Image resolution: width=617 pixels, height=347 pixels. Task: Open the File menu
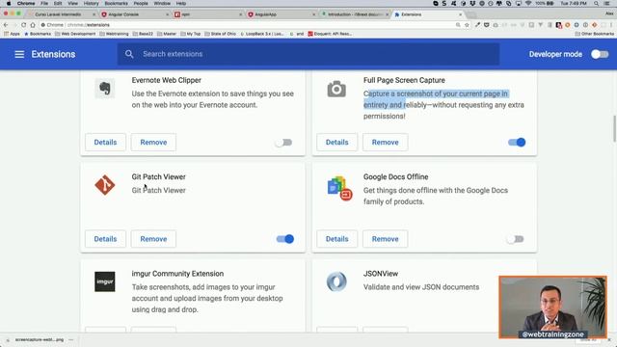pos(44,3)
